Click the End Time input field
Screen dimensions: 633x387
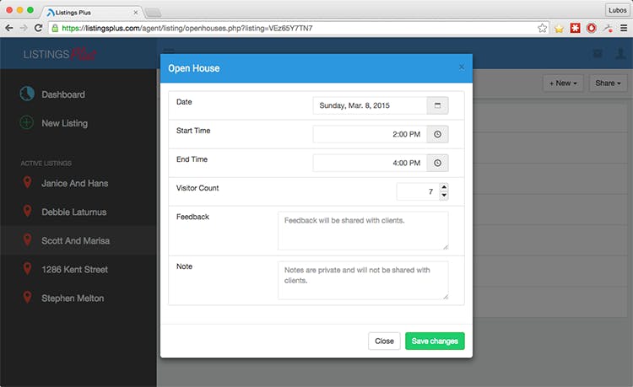370,163
